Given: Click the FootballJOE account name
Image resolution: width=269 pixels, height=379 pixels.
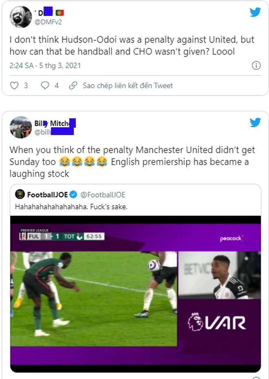Looking at the screenshot, I should click(47, 194).
